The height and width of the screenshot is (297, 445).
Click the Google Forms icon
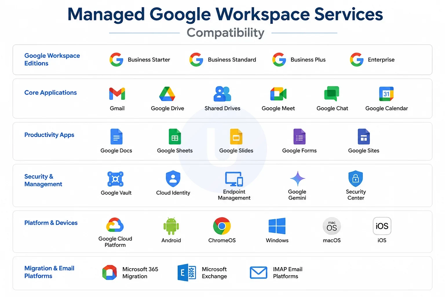(300, 137)
